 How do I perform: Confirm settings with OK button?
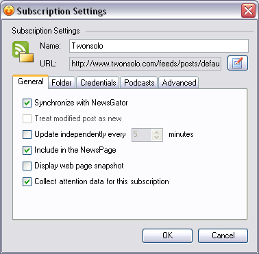coord(168,236)
